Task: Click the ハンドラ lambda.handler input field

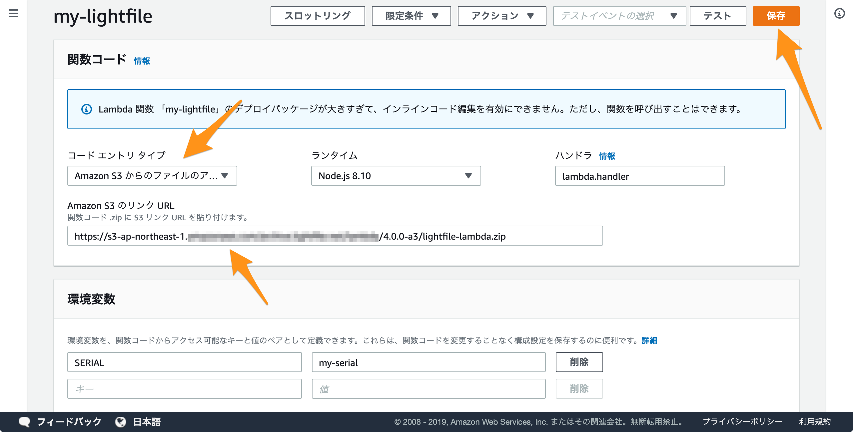Action: (x=640, y=176)
